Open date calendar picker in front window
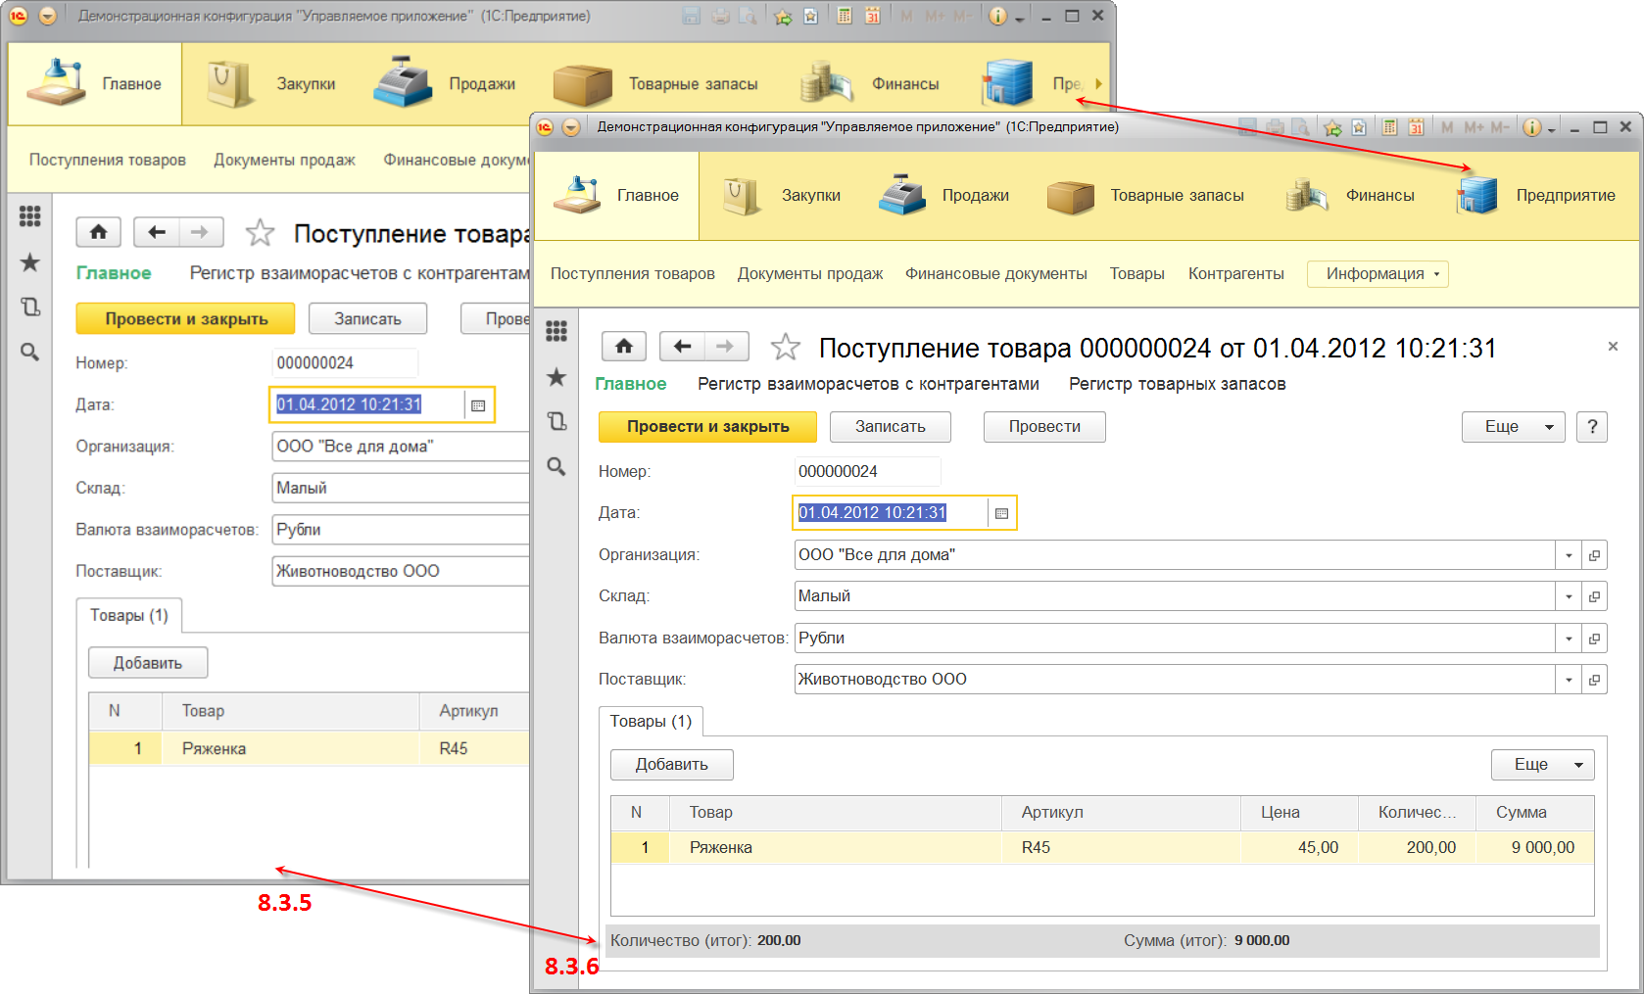Viewport: 1644px width, 994px height. pos(1001,513)
